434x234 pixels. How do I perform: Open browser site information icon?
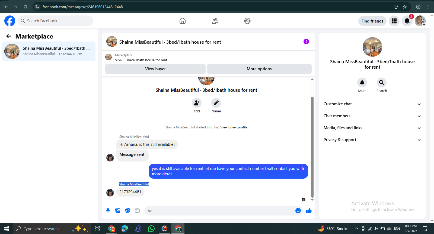pos(37,7)
